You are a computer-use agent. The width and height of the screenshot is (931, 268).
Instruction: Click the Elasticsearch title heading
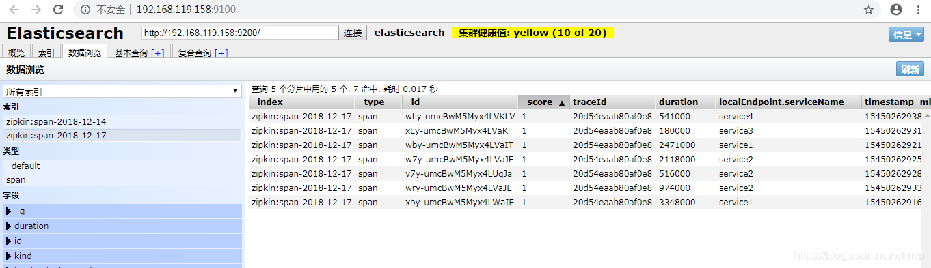pos(65,33)
